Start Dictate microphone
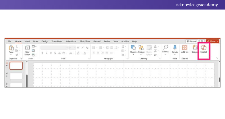This screenshot has width=225, height=119. pyautogui.click(x=175, y=49)
